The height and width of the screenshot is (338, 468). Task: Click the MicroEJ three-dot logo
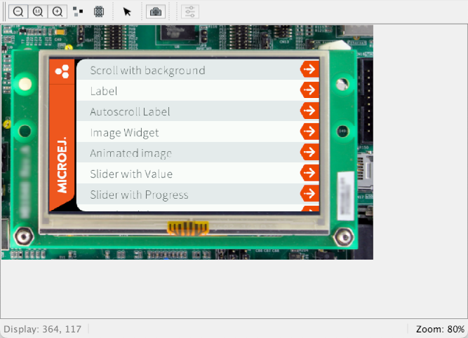point(62,70)
